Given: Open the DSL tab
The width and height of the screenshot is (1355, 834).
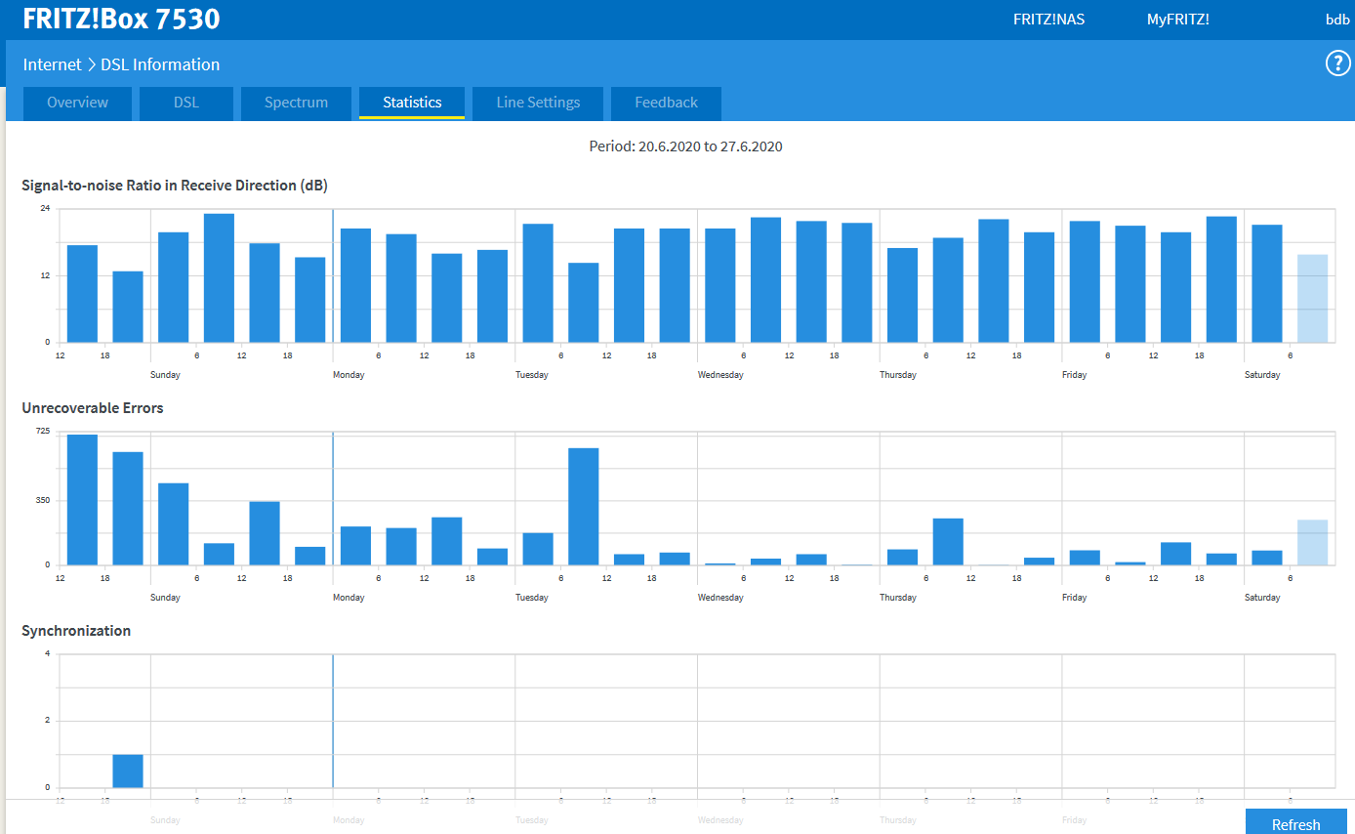Looking at the screenshot, I should coord(185,103).
